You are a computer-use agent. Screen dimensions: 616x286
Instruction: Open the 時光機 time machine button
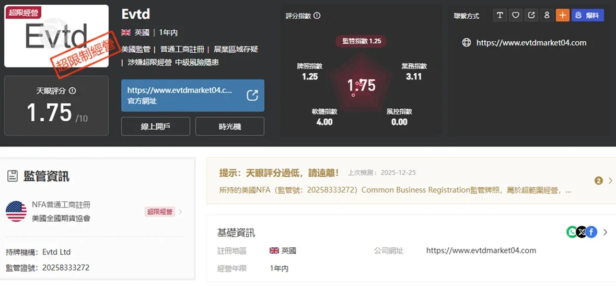coord(230,127)
